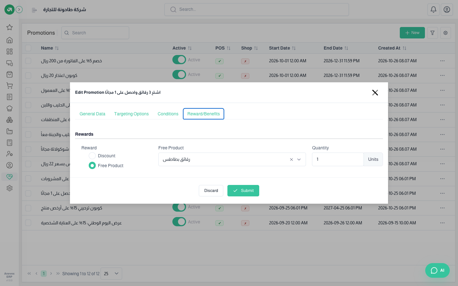Toggle Active switch for first promotion row

coord(179,60)
